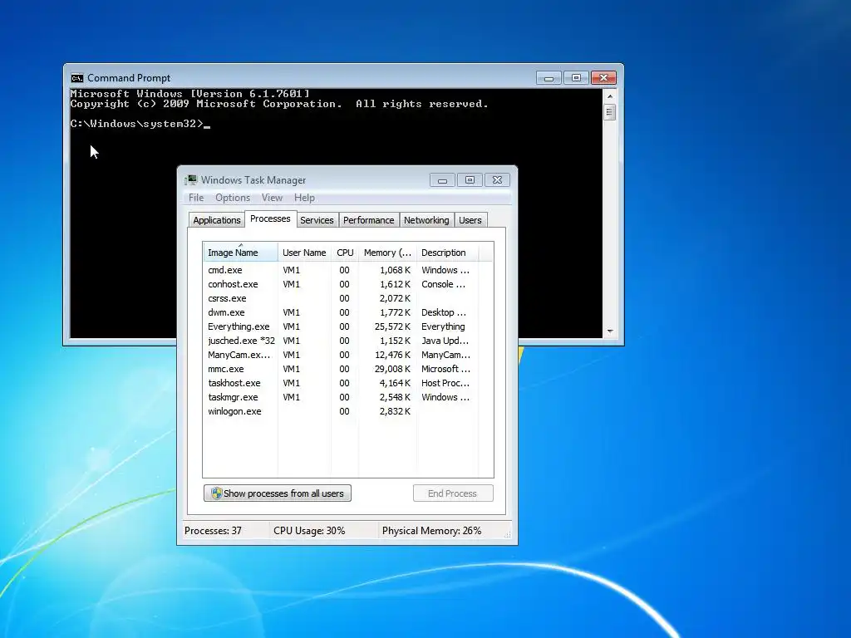Click the End Process button

coord(453,493)
